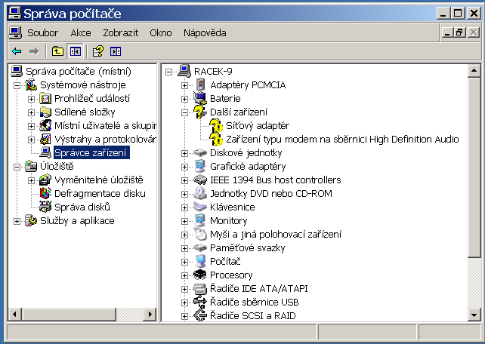Open the Zobrazit menu
This screenshot has width=485, height=344.
click(x=121, y=32)
